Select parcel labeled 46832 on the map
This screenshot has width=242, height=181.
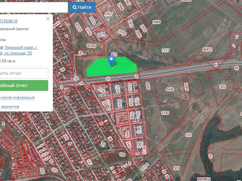pos(207,49)
